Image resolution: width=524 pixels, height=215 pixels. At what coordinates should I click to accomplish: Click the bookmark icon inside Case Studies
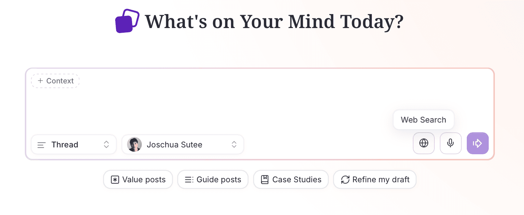point(264,179)
